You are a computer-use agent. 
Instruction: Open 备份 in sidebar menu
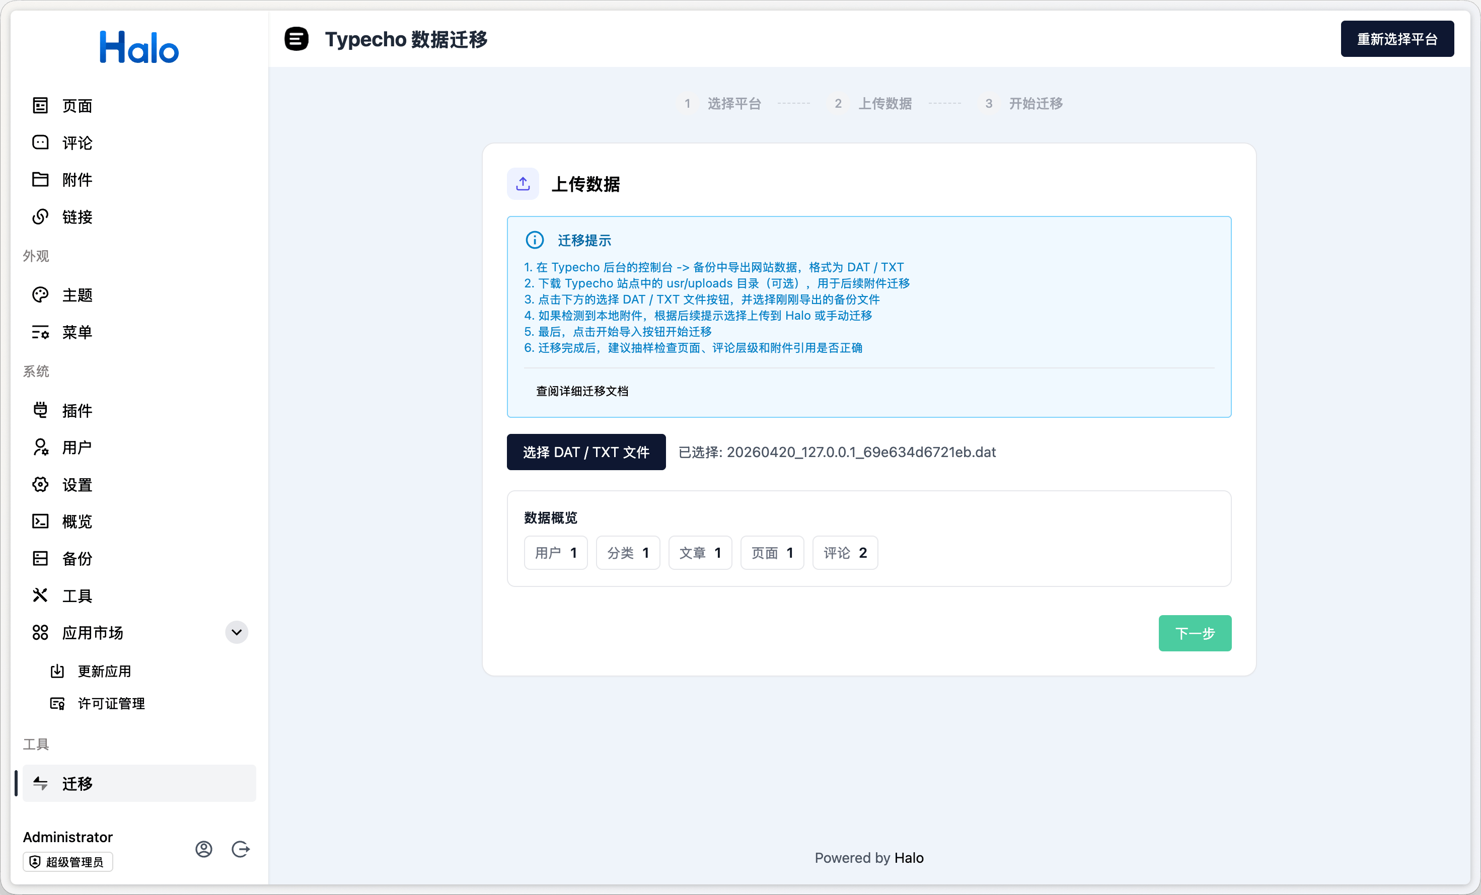click(77, 558)
